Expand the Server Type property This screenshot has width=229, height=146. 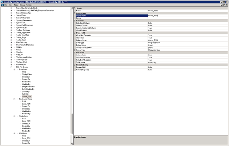(x=74, y=50)
